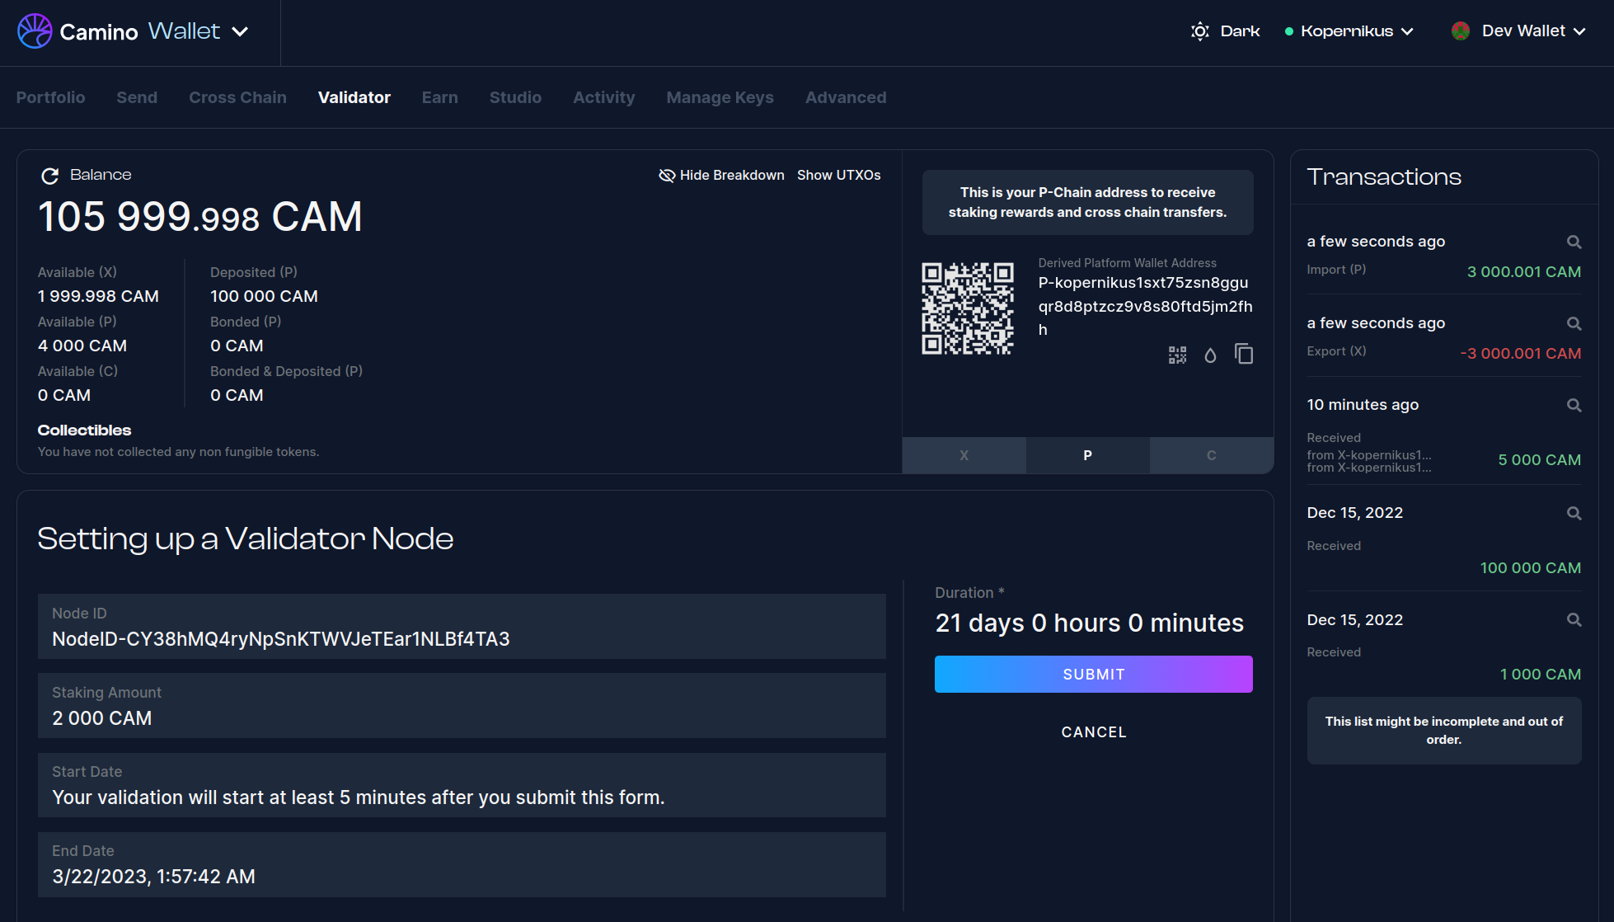This screenshot has width=1614, height=922.
Task: Open details of Import (P) transaction
Action: 1574,242
